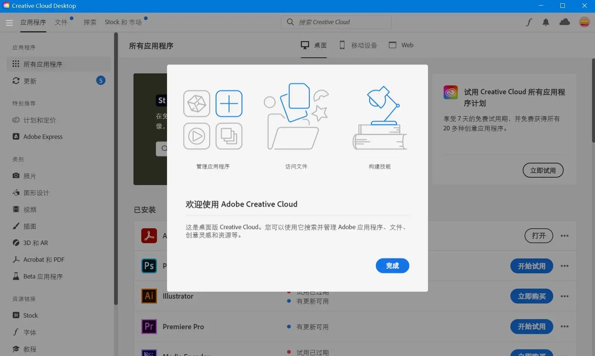Click the 构建技能 lamp illustration
The image size is (595, 356).
tap(380, 118)
